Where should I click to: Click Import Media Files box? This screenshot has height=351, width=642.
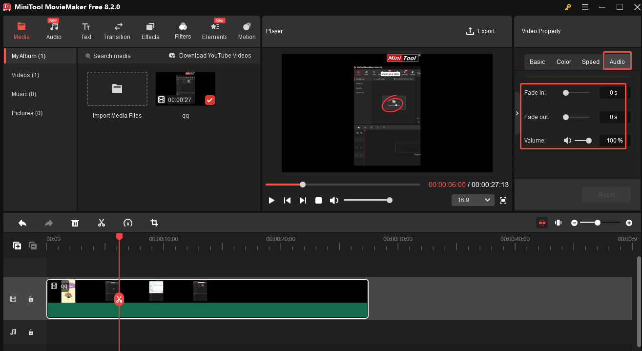click(117, 89)
